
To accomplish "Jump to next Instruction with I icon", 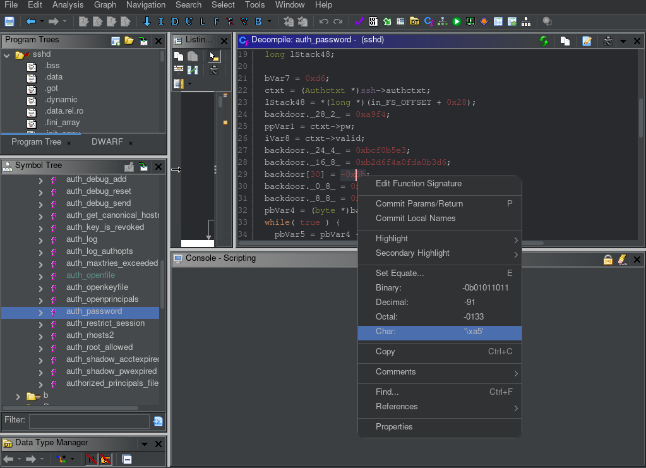I will [160, 21].
